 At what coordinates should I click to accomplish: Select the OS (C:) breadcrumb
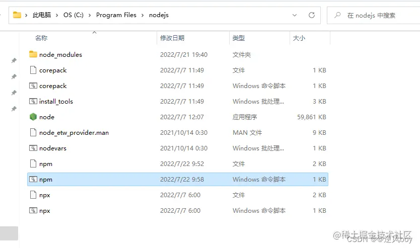click(74, 15)
